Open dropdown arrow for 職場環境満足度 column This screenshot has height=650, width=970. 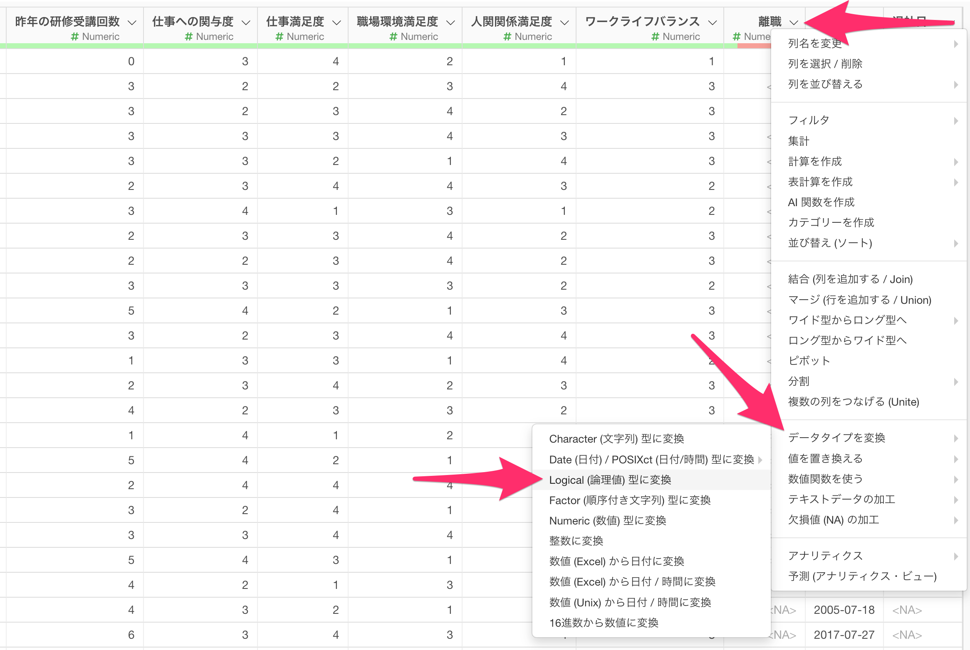(450, 22)
